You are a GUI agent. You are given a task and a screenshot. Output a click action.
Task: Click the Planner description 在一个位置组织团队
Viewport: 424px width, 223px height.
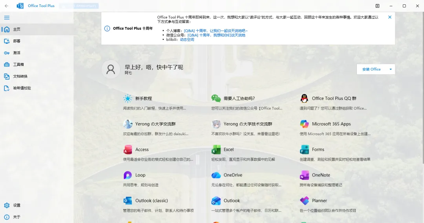click(328, 210)
